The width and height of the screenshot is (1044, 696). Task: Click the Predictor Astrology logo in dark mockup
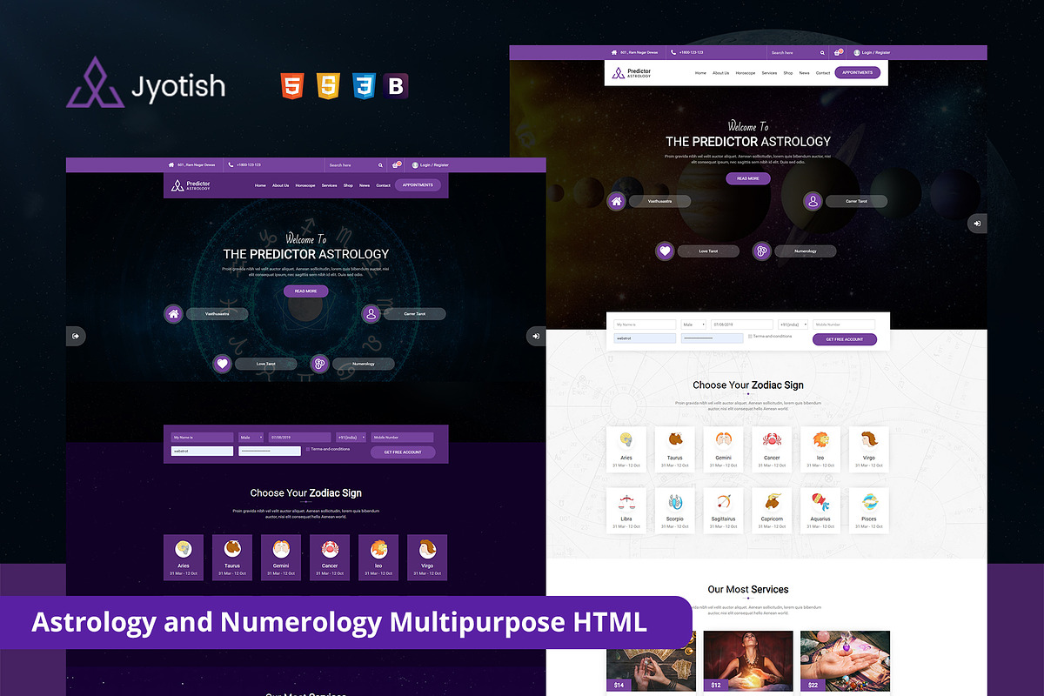(191, 185)
